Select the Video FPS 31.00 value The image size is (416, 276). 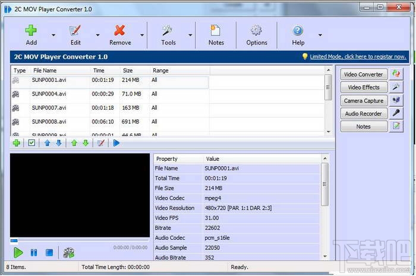pyautogui.click(x=212, y=218)
